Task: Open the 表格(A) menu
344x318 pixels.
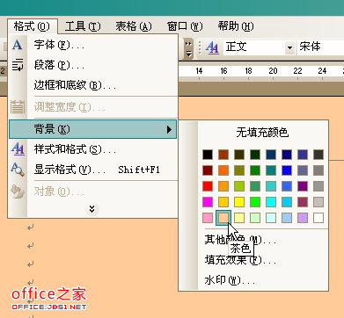Action: (x=134, y=26)
